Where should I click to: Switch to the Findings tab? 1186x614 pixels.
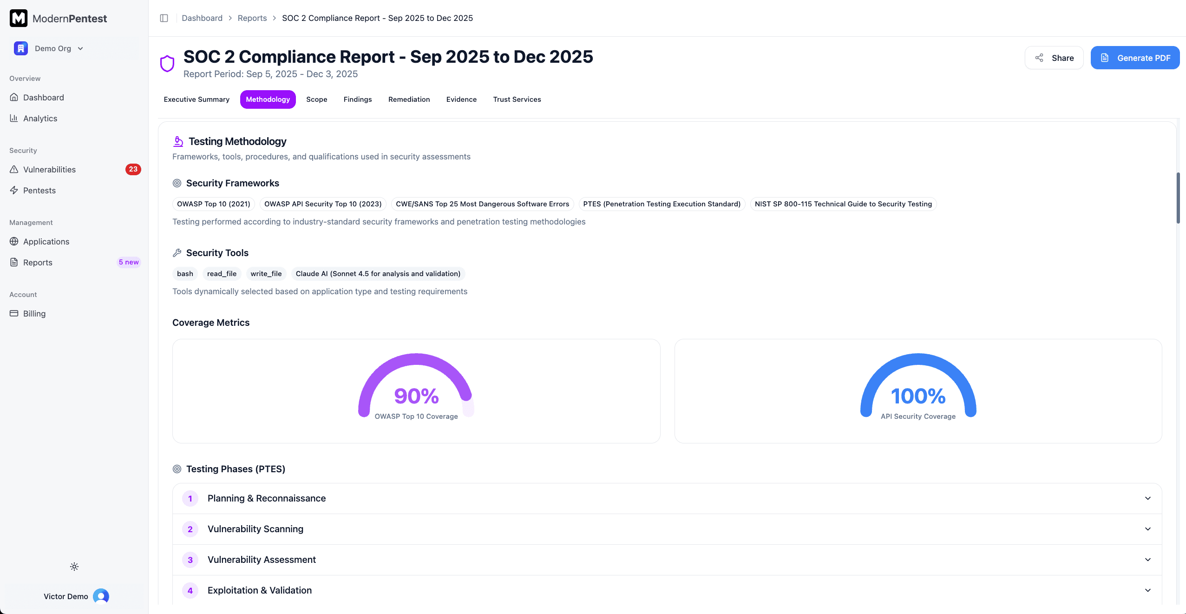click(358, 99)
